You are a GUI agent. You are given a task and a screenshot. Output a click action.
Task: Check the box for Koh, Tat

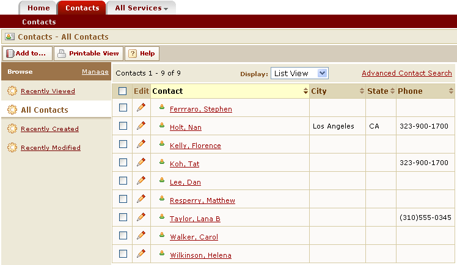pos(123,163)
